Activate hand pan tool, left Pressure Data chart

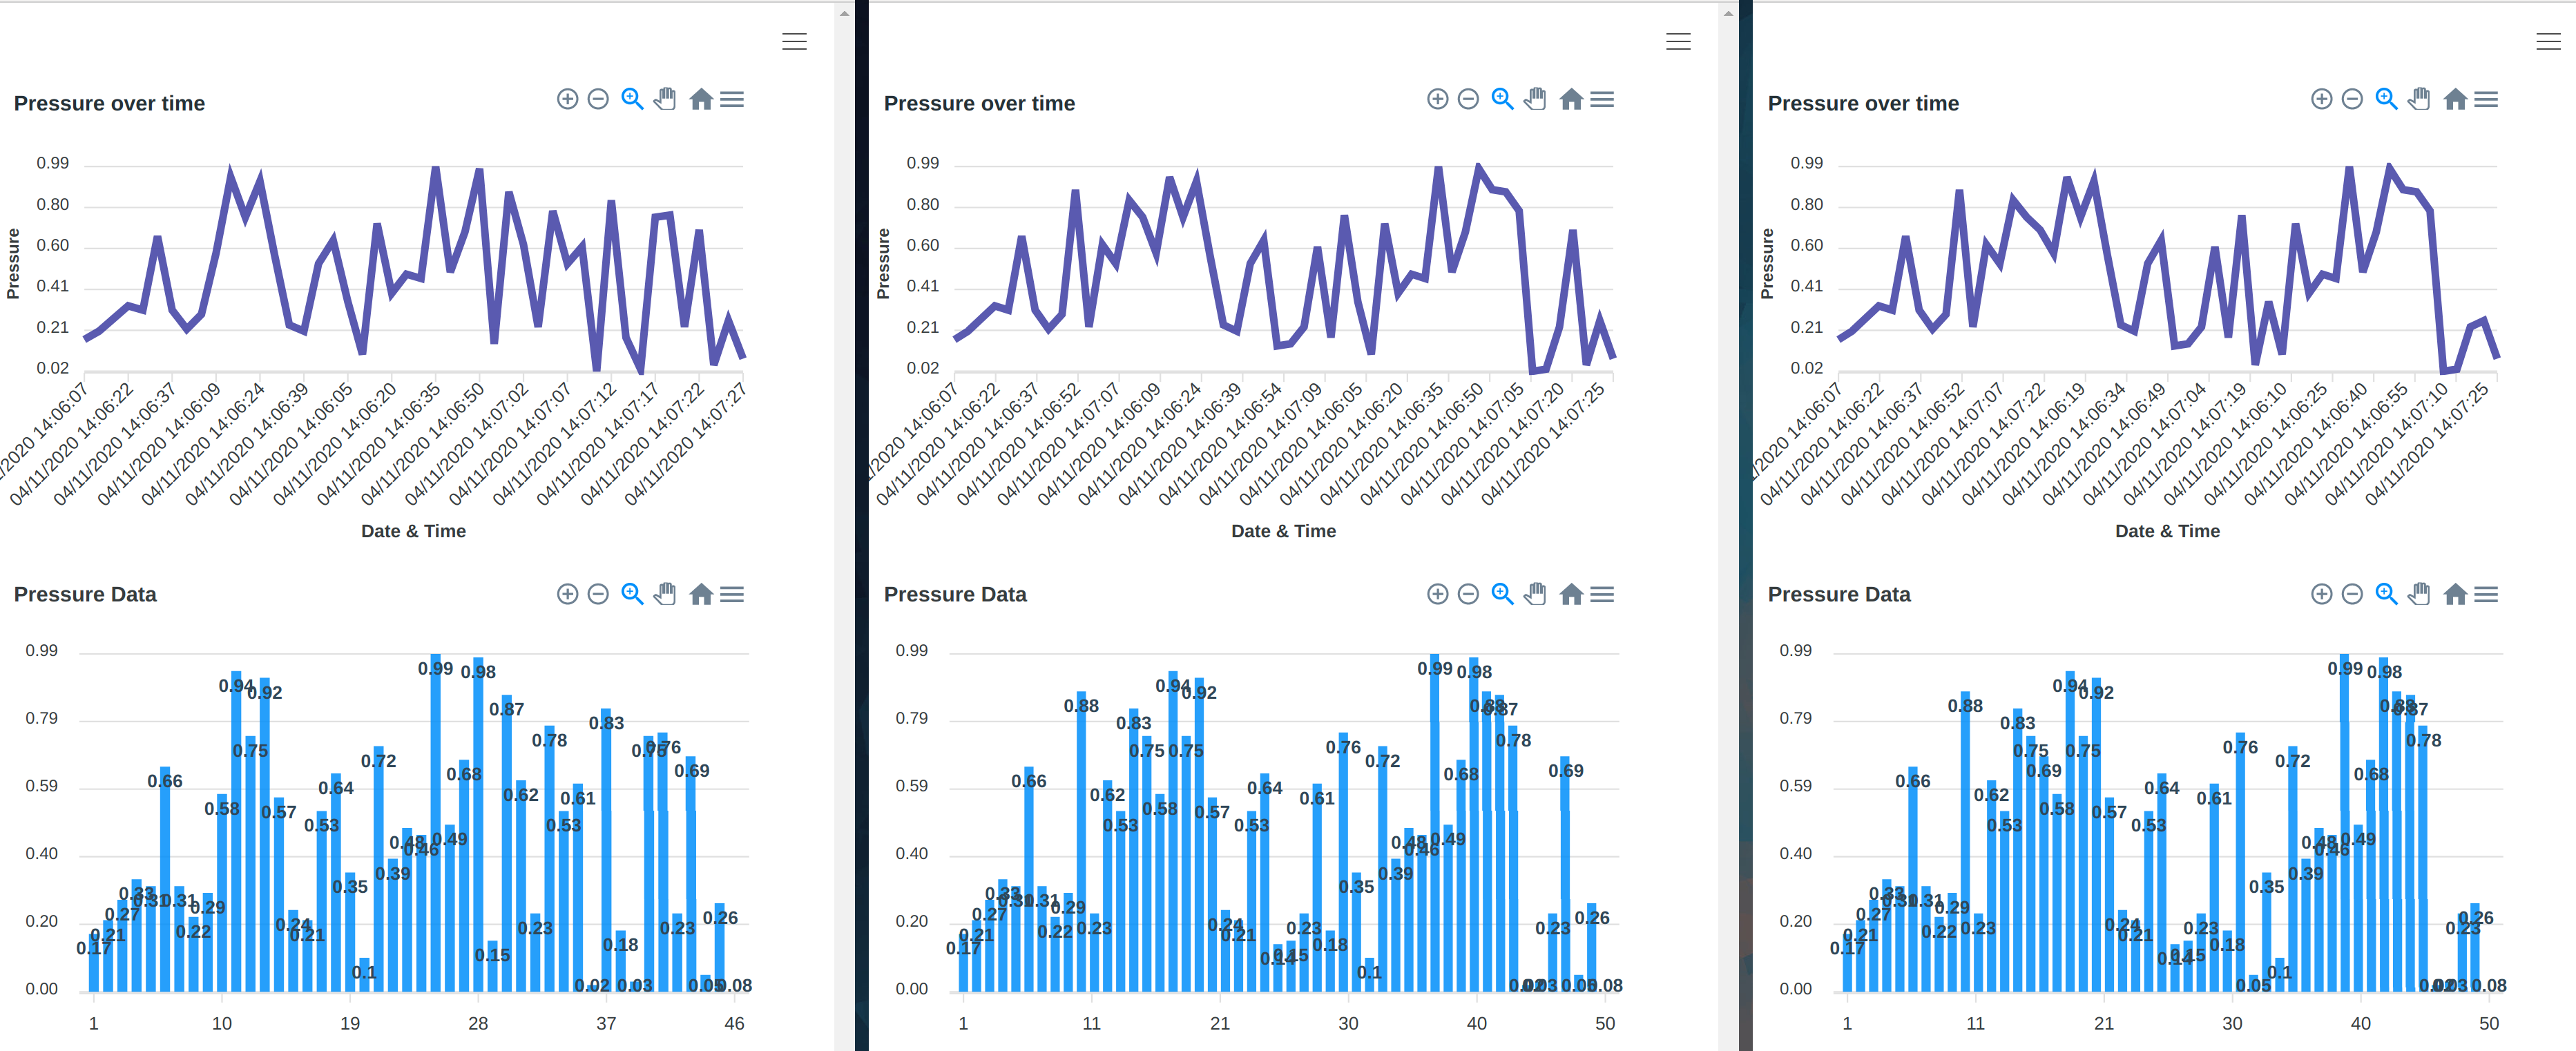[x=665, y=594]
